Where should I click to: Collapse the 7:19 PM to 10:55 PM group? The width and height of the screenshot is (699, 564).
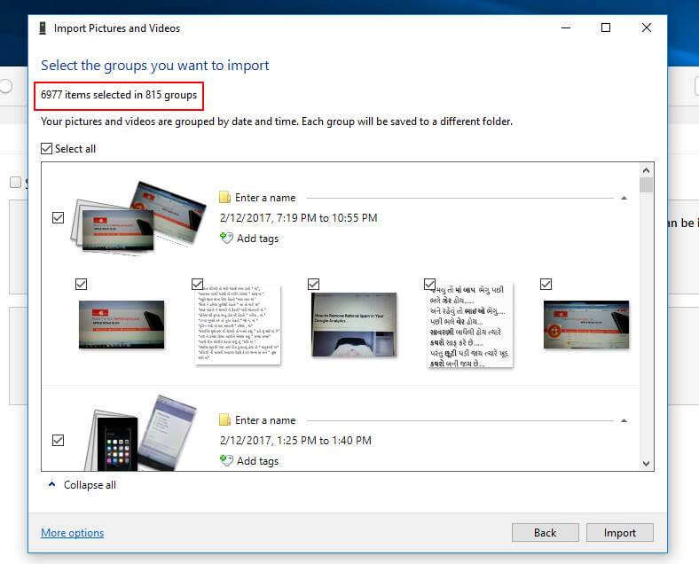(624, 198)
